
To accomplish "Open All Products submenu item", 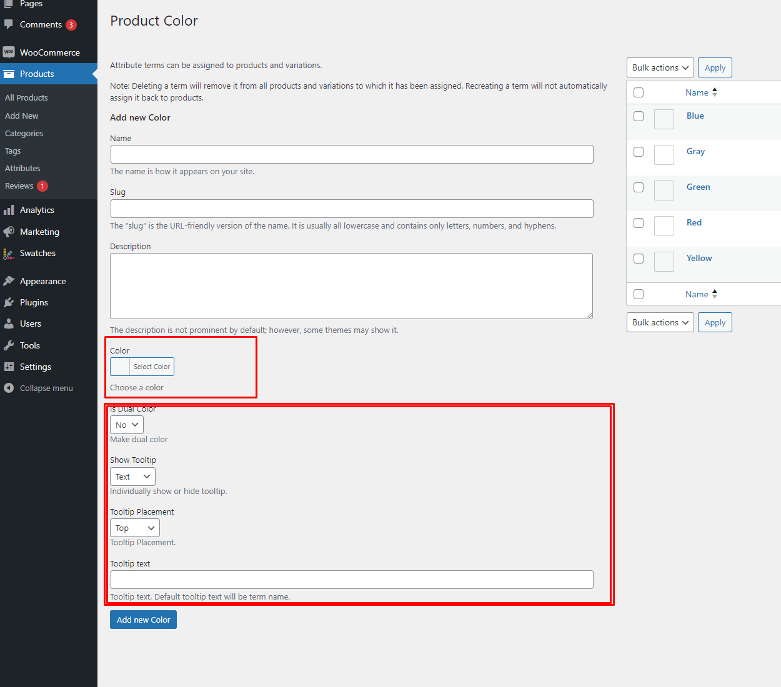I will [x=26, y=98].
